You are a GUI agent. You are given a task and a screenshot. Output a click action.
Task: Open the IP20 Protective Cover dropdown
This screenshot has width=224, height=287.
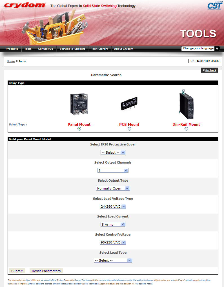[x=113, y=153]
